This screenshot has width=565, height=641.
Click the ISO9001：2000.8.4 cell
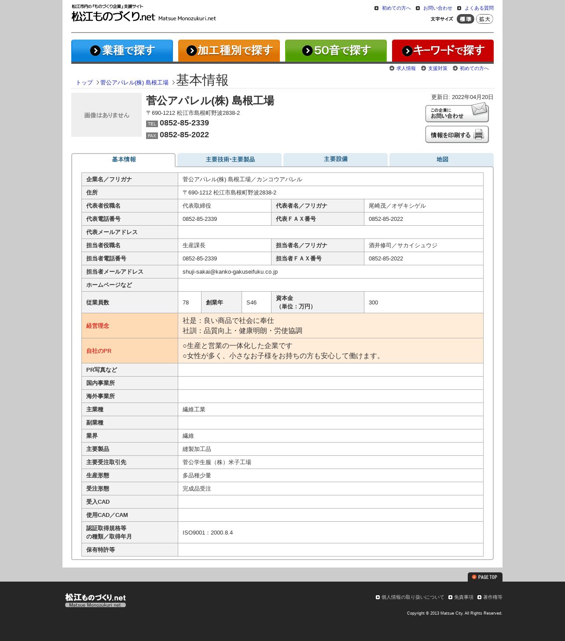330,532
